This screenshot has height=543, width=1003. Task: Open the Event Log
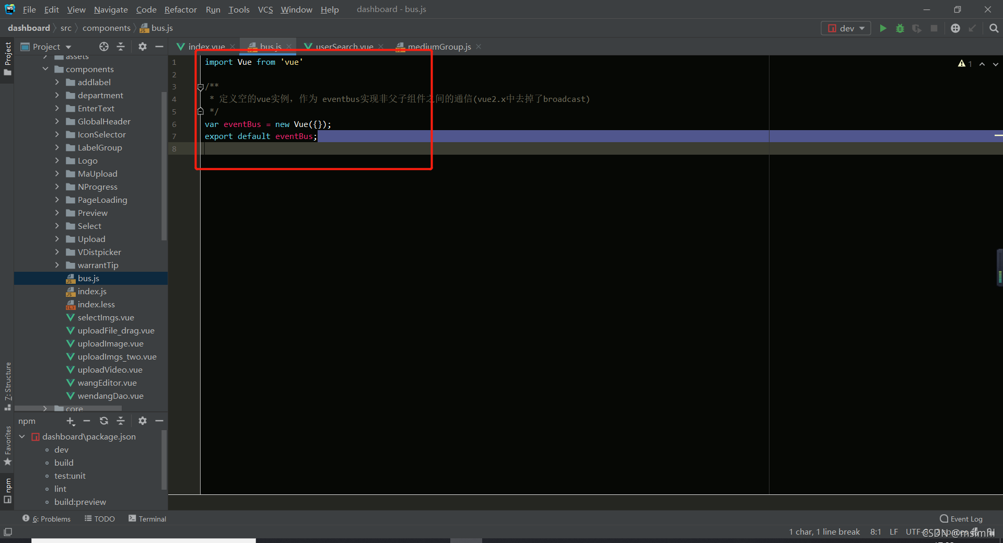(961, 518)
